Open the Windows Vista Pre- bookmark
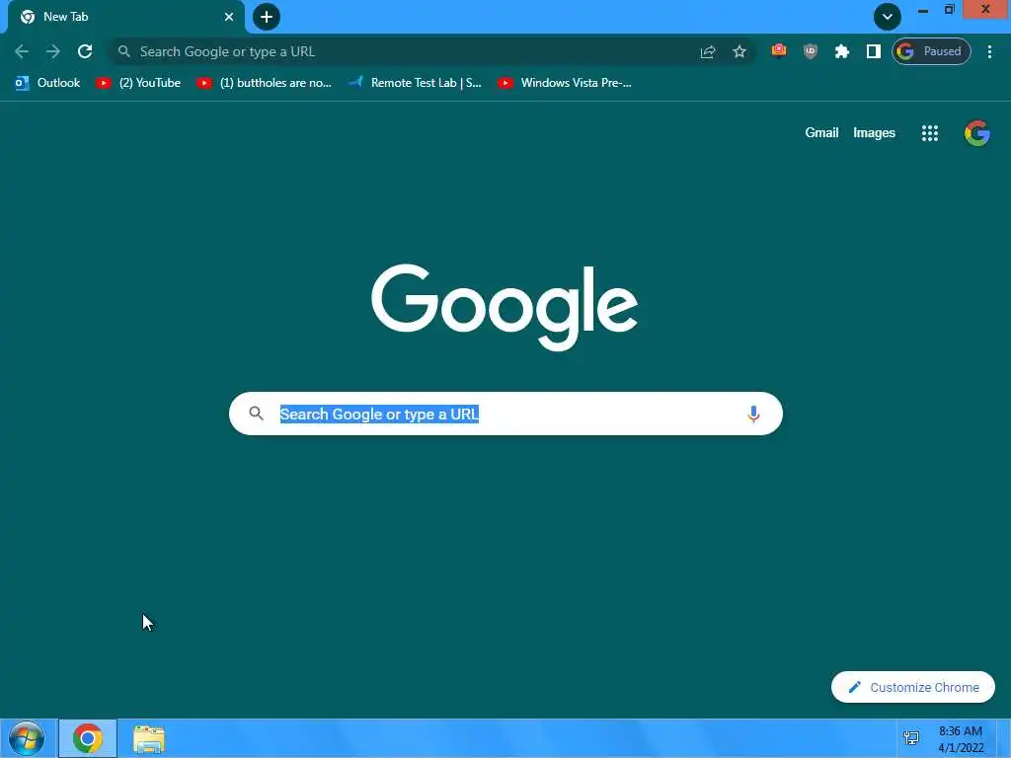Image resolution: width=1011 pixels, height=758 pixels. tap(566, 83)
